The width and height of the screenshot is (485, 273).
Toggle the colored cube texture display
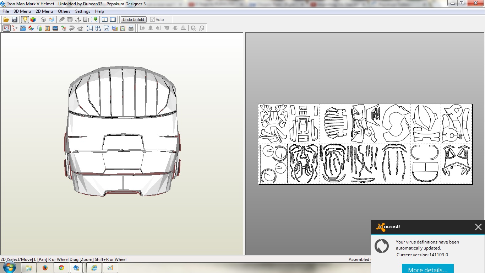coord(33,20)
